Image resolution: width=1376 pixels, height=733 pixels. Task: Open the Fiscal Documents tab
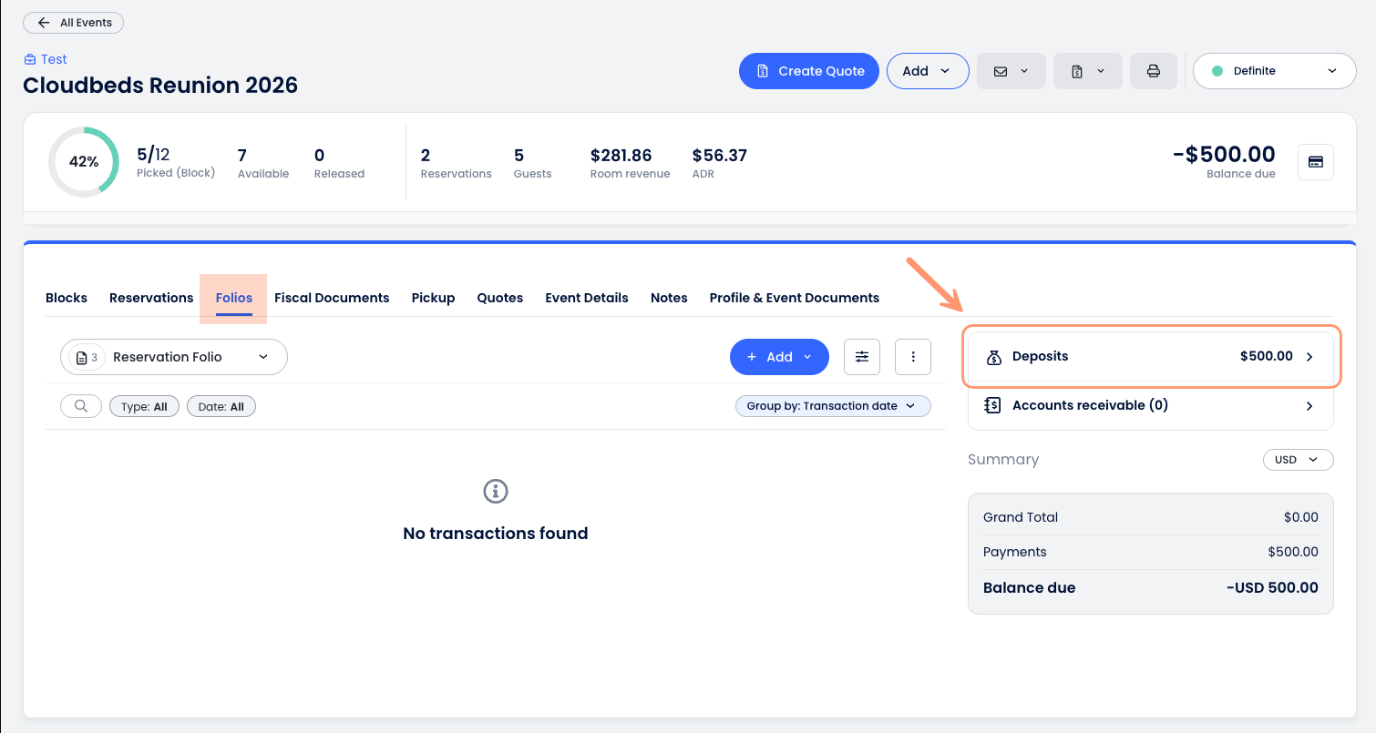tap(332, 298)
